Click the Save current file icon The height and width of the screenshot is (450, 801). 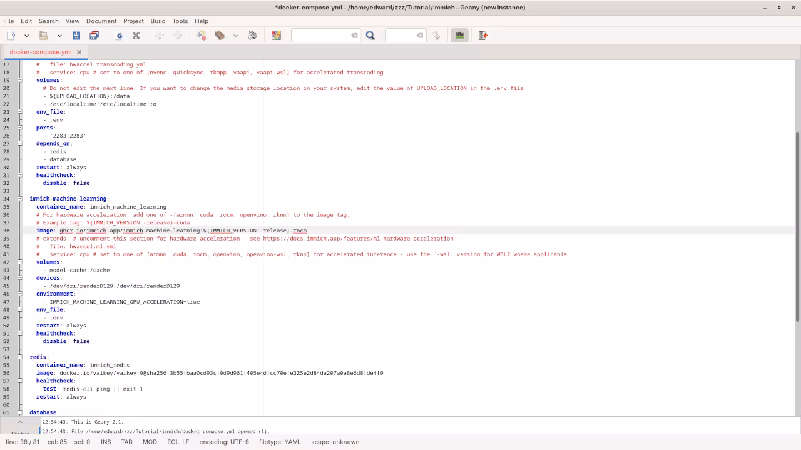coord(76,36)
